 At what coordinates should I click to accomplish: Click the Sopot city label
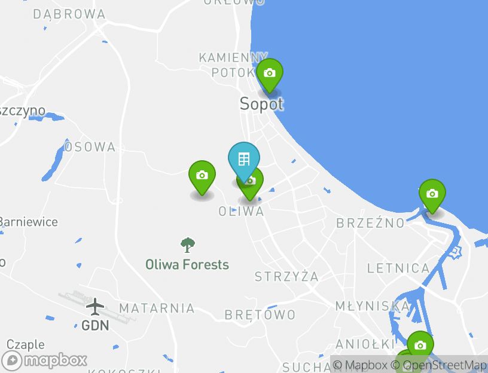point(261,104)
